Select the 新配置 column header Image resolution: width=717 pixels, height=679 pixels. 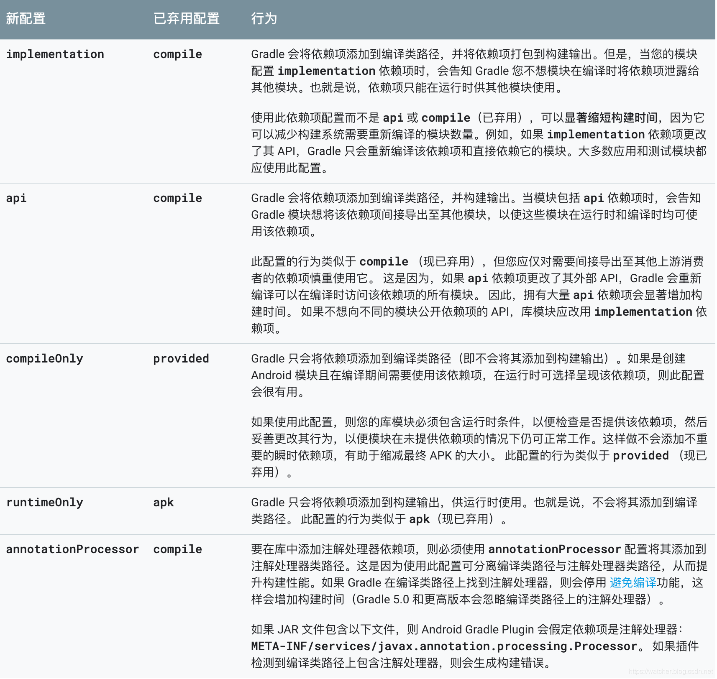click(26, 18)
